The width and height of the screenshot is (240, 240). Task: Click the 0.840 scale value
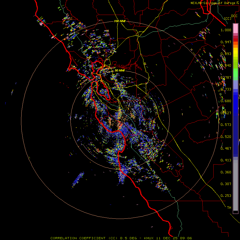226,66
